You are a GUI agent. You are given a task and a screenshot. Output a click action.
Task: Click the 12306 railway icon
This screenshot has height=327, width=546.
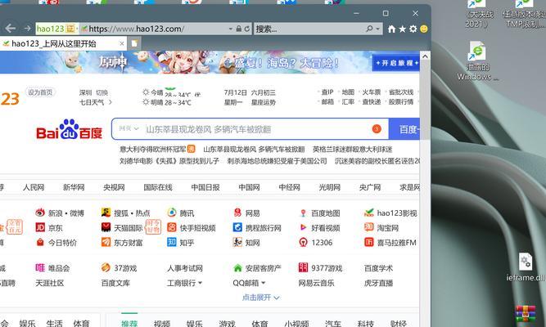(x=303, y=242)
